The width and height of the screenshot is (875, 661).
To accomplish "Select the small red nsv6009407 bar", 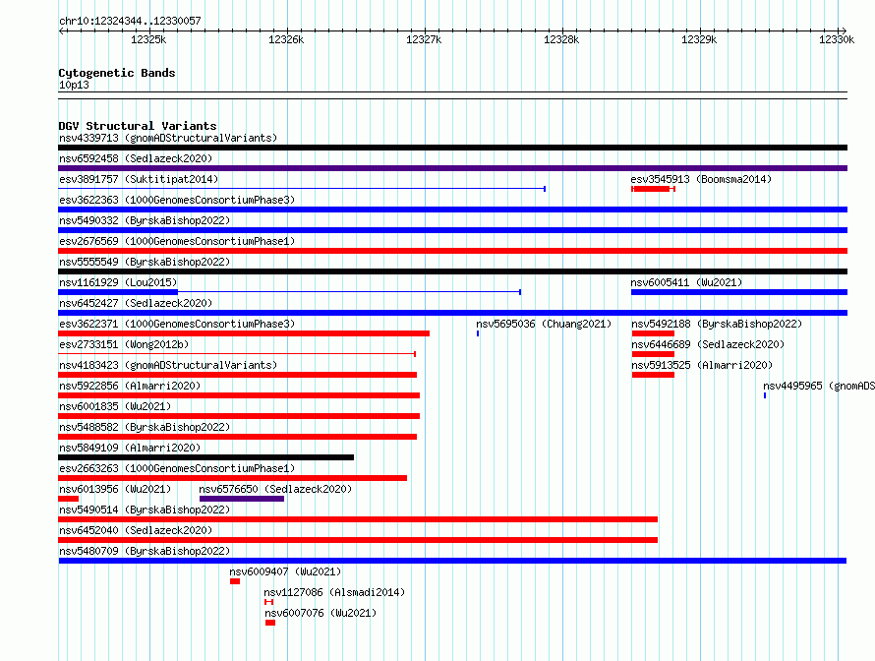I will coord(235,581).
